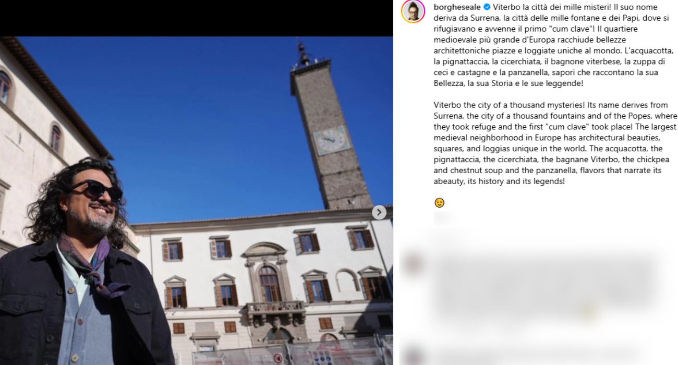This screenshot has height=365, width=678.
Task: Click the clock face on the tower
Action: [331, 140]
